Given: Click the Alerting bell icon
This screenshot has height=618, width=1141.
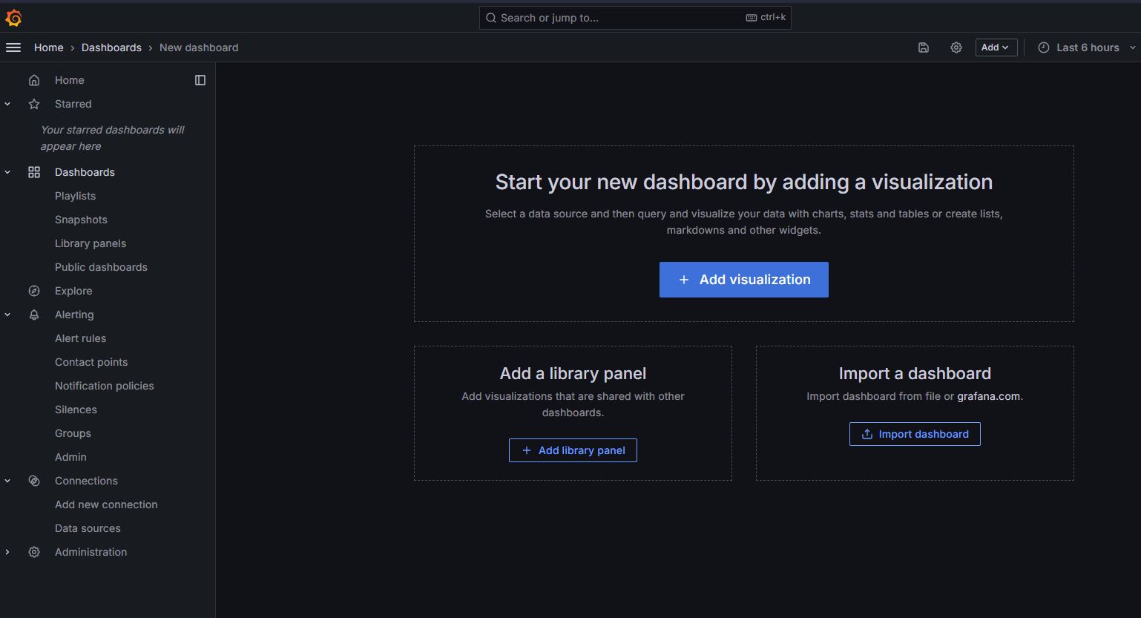Looking at the screenshot, I should tap(34, 315).
